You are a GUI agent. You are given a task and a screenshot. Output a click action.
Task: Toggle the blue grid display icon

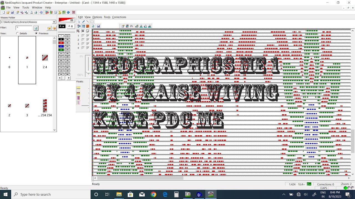pyautogui.click(x=83, y=26)
